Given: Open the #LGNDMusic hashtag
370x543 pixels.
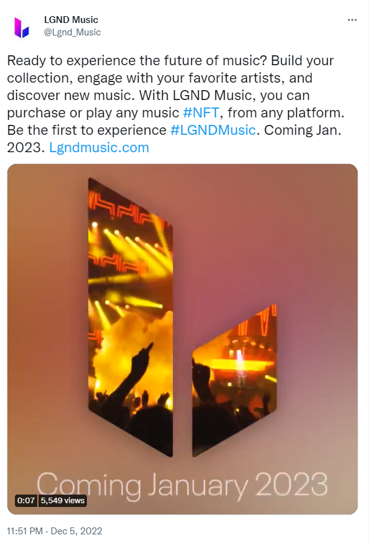Looking at the screenshot, I should (213, 130).
